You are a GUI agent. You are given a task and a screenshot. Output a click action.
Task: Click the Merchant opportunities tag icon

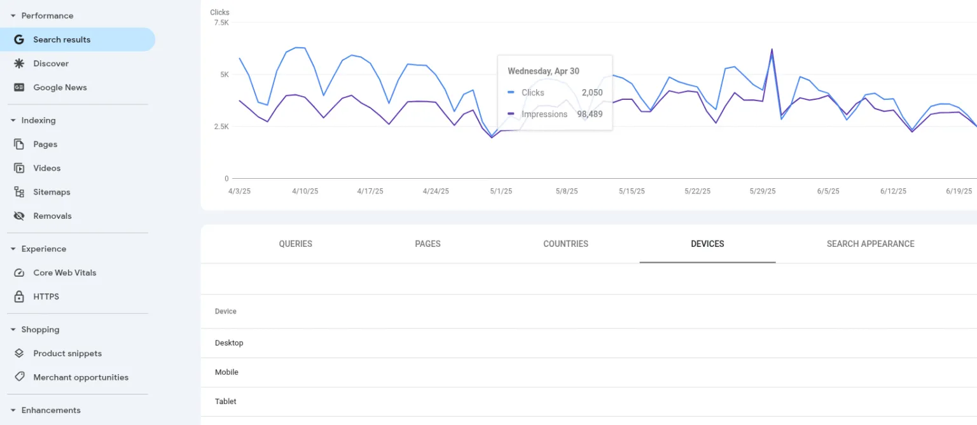tap(19, 377)
